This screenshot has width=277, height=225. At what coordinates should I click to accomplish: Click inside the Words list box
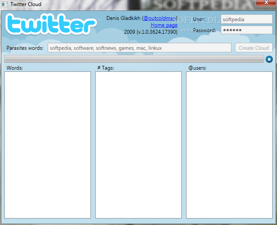48,145
